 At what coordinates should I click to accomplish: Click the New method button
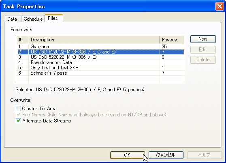click(203, 39)
